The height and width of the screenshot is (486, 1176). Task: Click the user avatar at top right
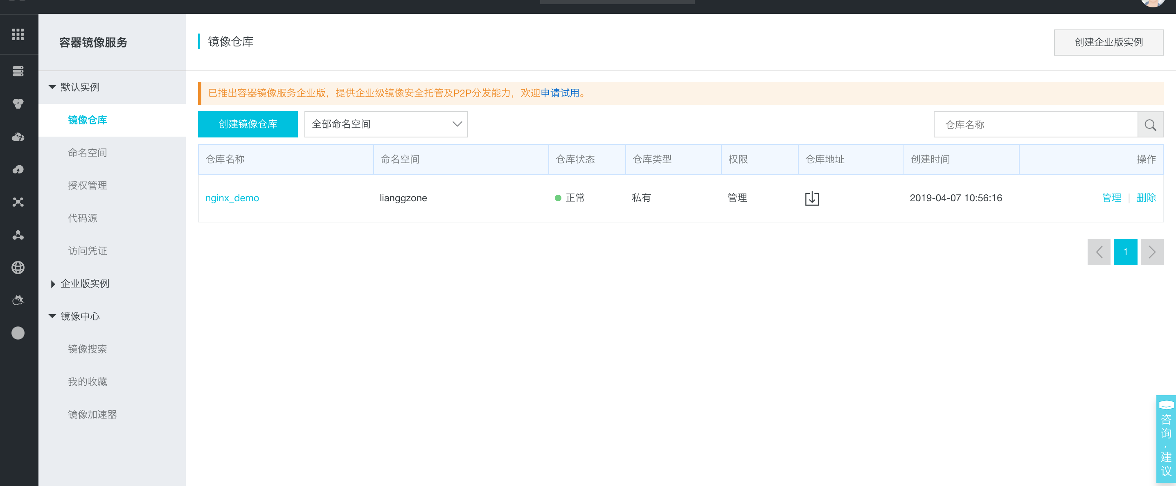tap(1153, 3)
